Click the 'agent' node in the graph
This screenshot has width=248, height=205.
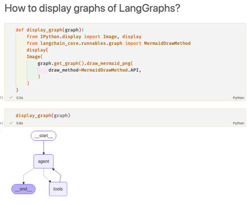(44, 161)
